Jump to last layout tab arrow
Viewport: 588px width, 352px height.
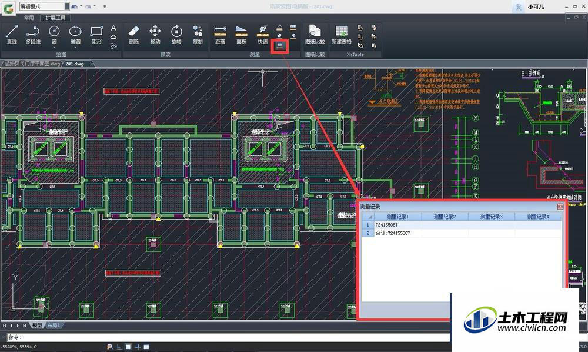[24, 326]
